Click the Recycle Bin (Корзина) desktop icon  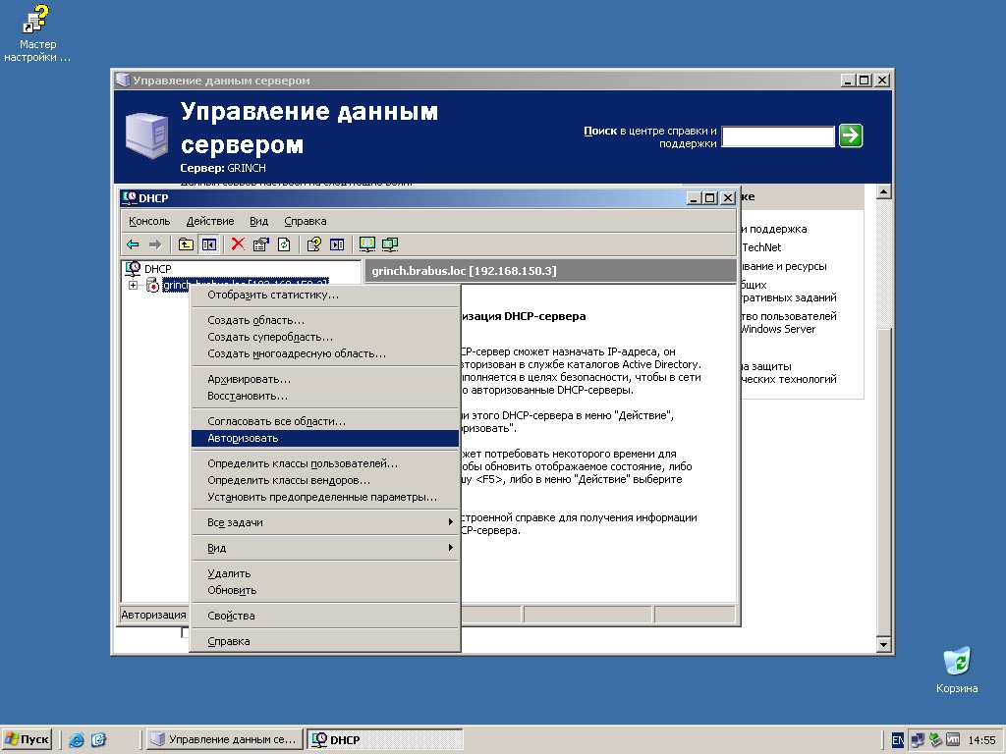(x=957, y=670)
